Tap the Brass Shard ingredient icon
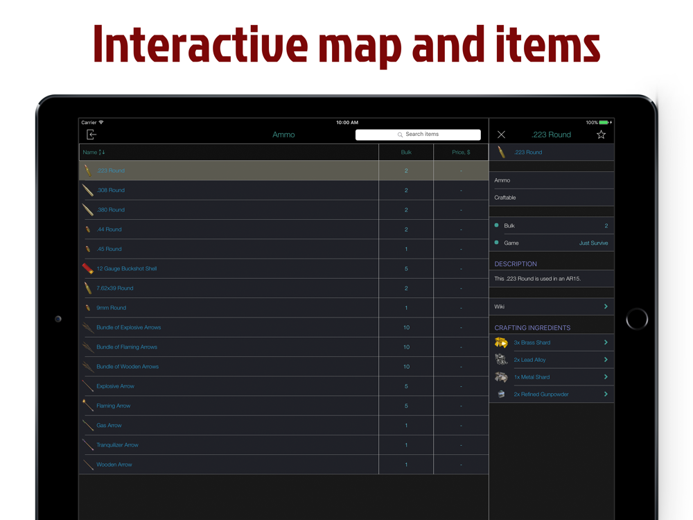This screenshot has width=693, height=520. 501,343
